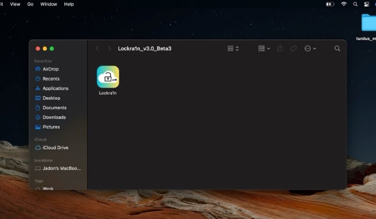Click the Tags section header
Viewport: 376px width, 219px height.
[39, 181]
